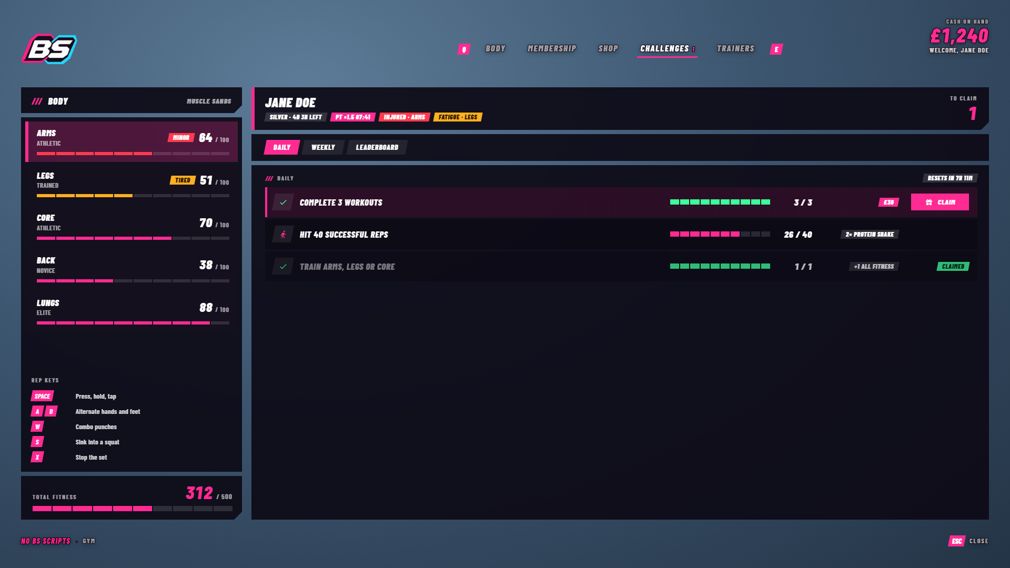The height and width of the screenshot is (568, 1010).
Task: Click the Complete 3 Workouts progress bar
Action: pos(720,202)
